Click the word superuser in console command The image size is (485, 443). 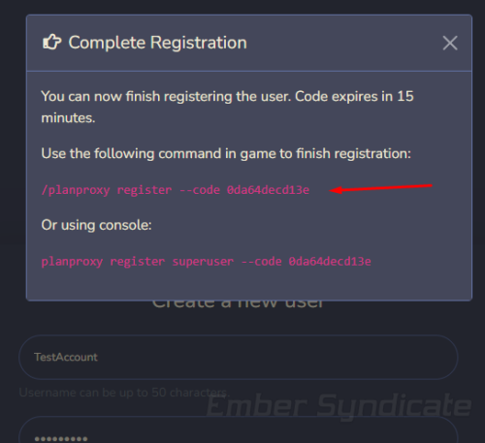(x=203, y=262)
